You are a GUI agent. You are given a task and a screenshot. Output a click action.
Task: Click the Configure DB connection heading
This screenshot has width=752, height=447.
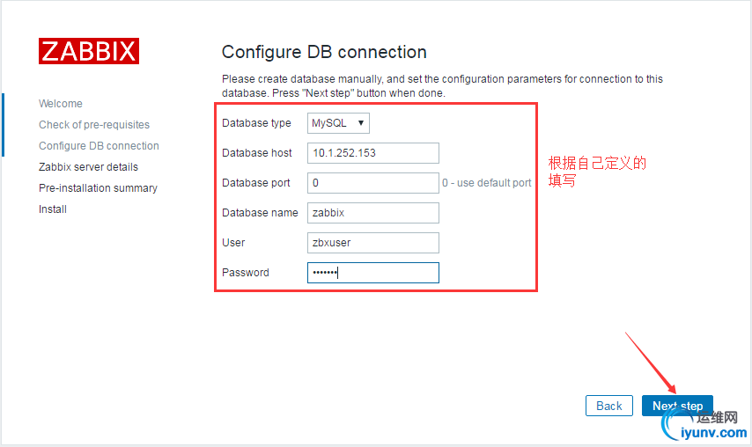324,52
